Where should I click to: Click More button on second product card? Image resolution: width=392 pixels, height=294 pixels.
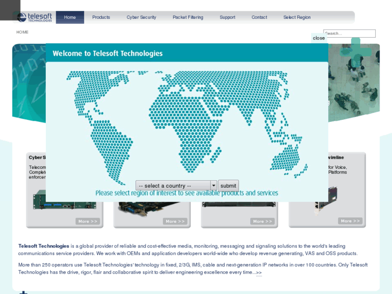175,221
